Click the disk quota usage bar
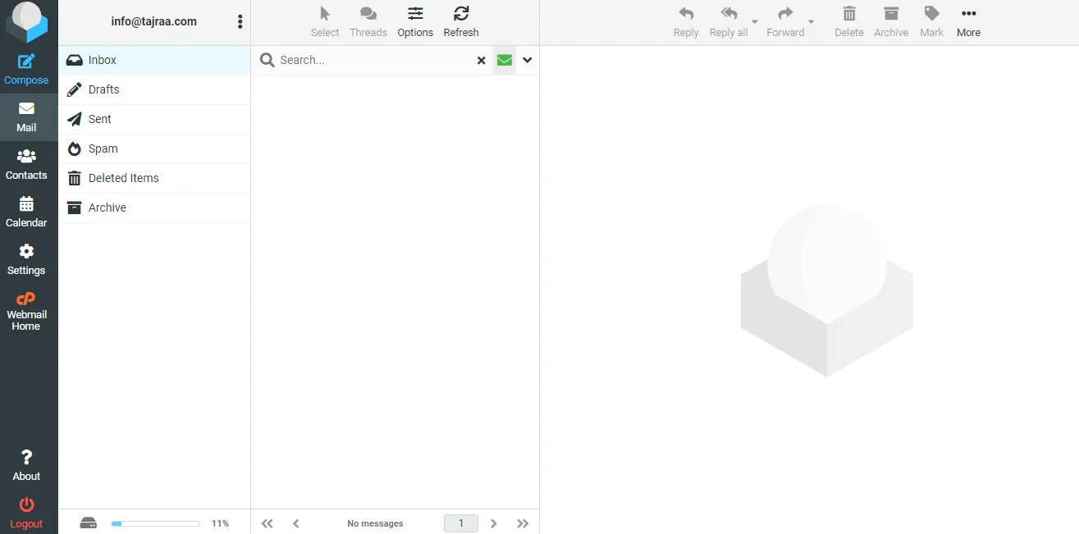Screen dimensions: 1079x534 155,523
